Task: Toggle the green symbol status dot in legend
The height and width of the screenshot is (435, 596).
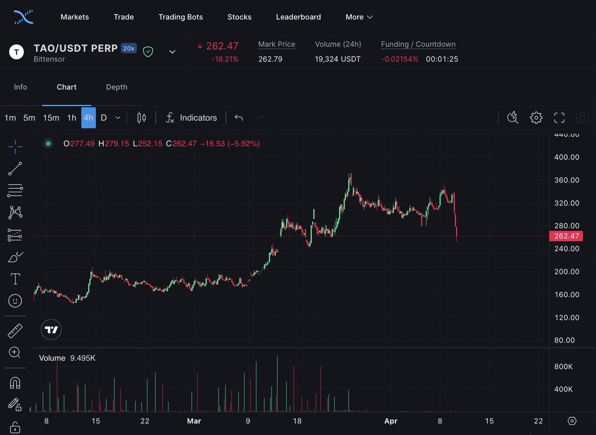Action: 48,144
